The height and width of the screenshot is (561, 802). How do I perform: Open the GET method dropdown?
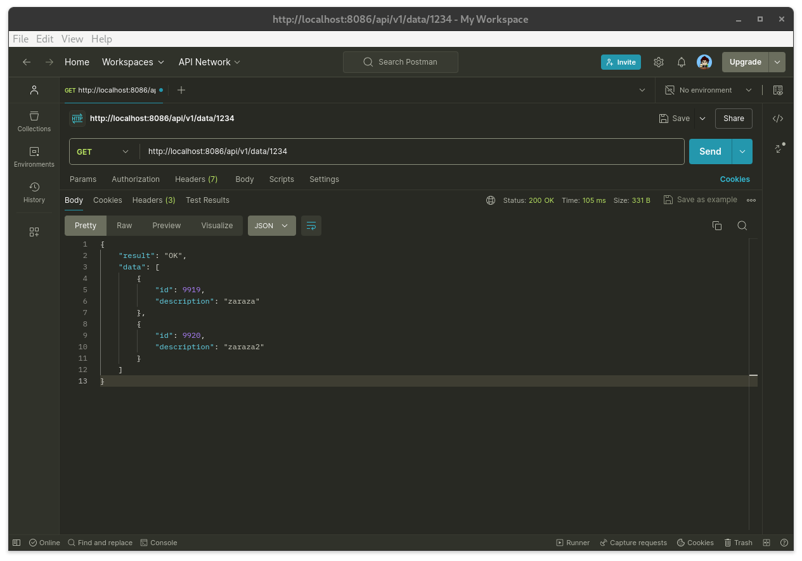click(103, 152)
